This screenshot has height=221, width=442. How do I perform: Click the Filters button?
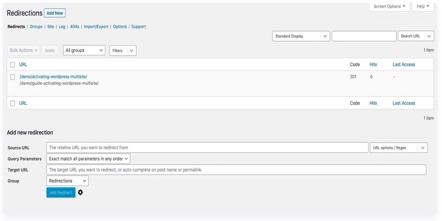[118, 51]
